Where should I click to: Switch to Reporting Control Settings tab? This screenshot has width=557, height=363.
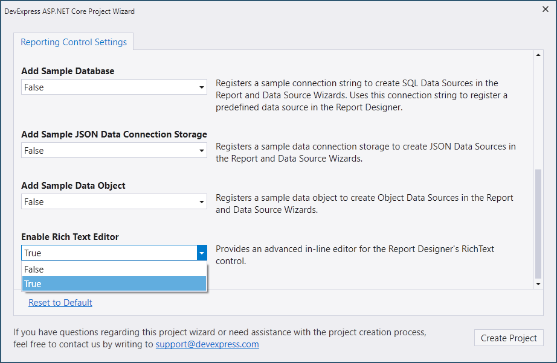pos(74,42)
